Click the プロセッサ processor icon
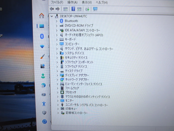Image resolution: width=174 pixels, height=131 pixels. tap(62, 92)
